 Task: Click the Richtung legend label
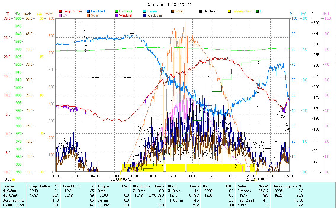coord(210,11)
